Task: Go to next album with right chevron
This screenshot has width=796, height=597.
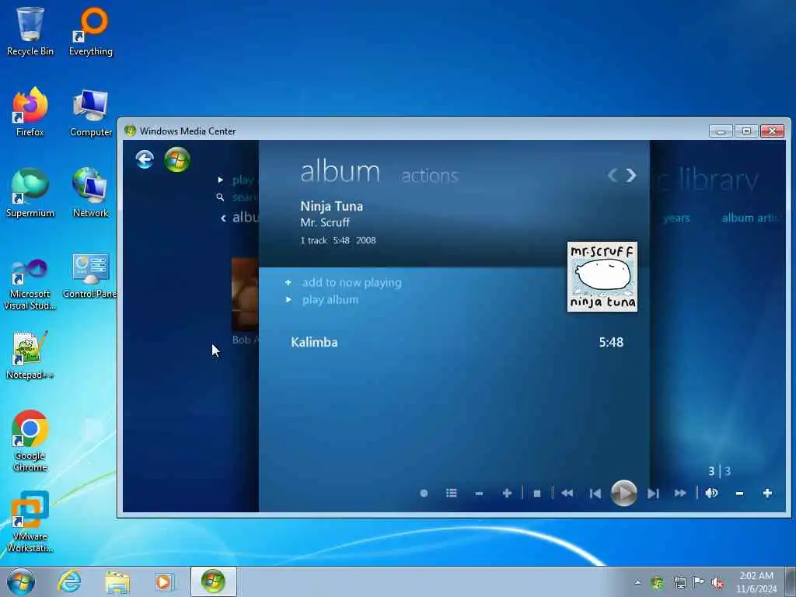Action: [631, 175]
